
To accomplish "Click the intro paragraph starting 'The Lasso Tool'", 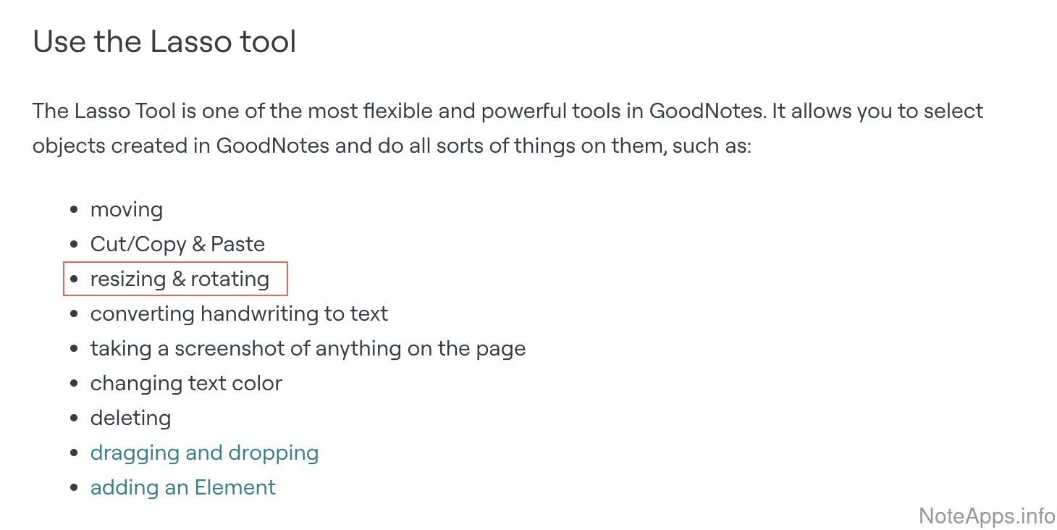I will point(507,129).
